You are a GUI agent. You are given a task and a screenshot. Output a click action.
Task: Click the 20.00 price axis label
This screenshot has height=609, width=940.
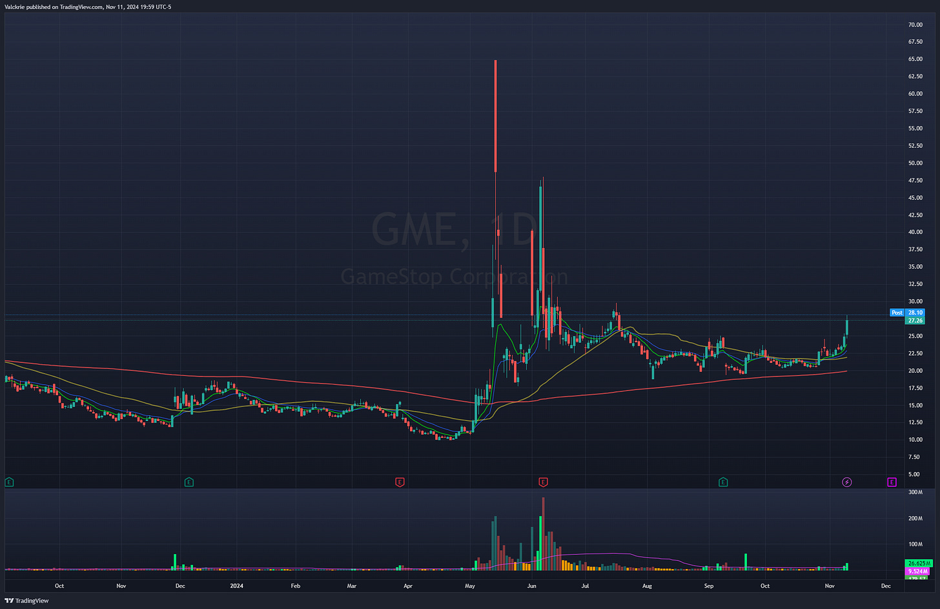(x=915, y=371)
